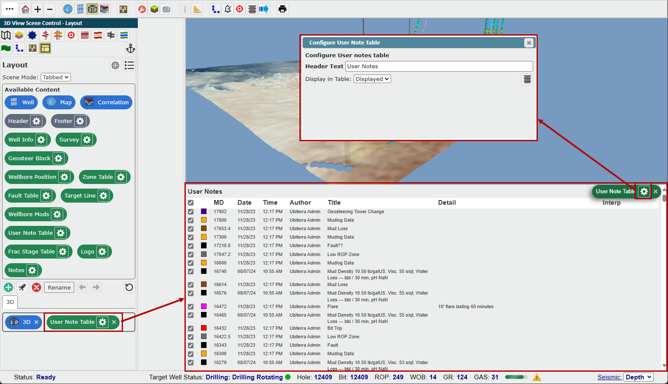Click the magenta color swatch for MD 16472
This screenshot has width=668, height=384.
204,306
